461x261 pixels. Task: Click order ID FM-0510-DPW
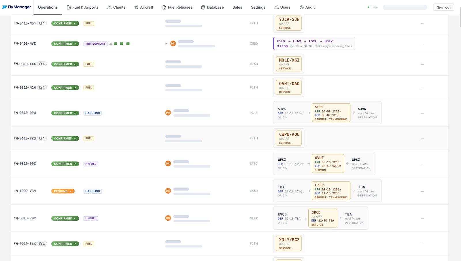(25, 113)
